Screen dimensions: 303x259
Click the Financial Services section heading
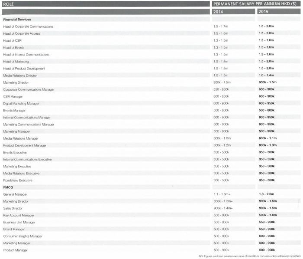click(x=17, y=20)
